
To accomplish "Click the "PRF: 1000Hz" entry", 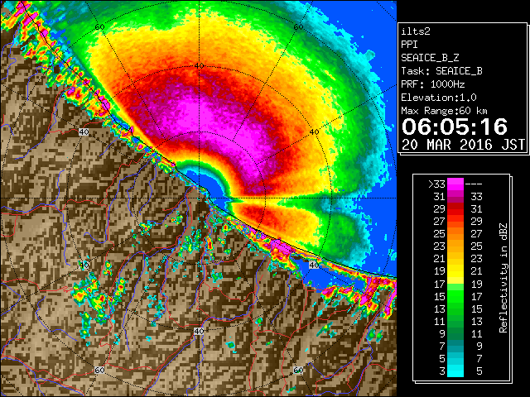I will [x=432, y=84].
